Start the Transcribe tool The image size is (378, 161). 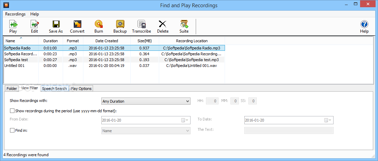(x=142, y=27)
